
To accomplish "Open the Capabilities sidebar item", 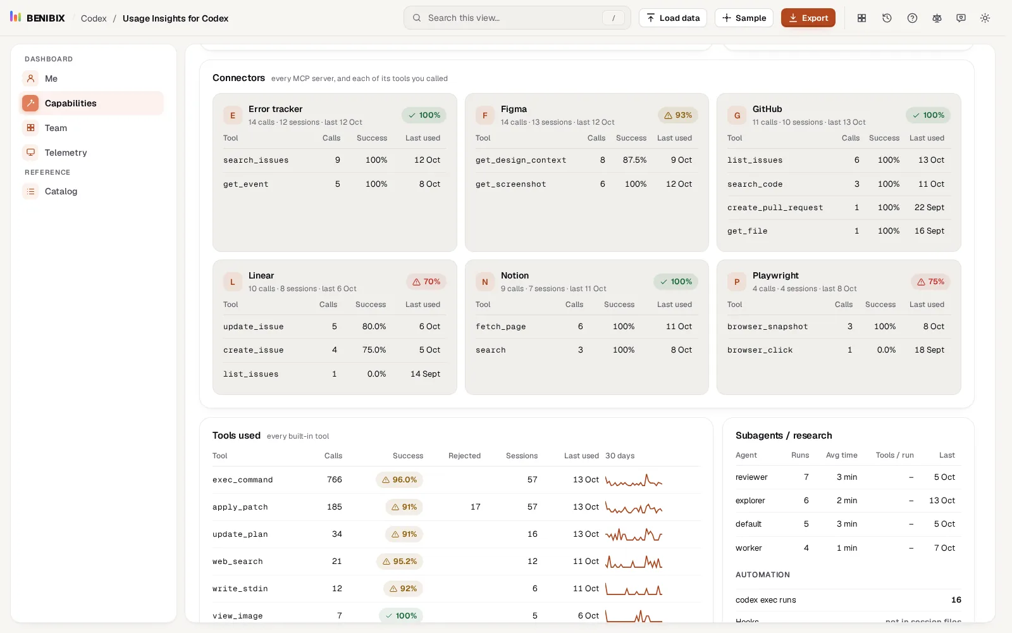I will click(x=91, y=103).
